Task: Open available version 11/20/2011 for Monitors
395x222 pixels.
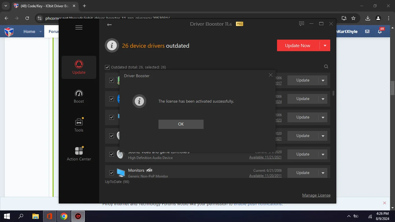Action: tap(265, 176)
